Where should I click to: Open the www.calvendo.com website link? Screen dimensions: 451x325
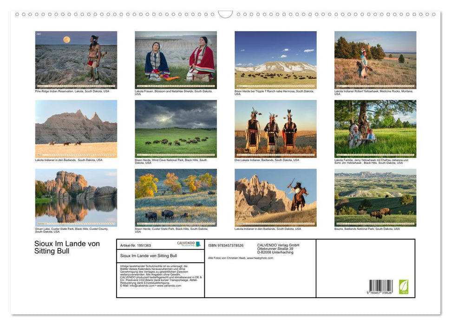pyautogui.click(x=169, y=286)
